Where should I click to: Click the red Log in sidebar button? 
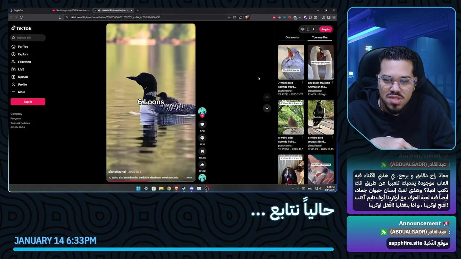(x=28, y=102)
